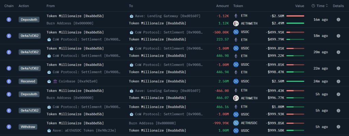Click the Value column header
Viewport: 349px width, 136px height.
[x=300, y=6]
